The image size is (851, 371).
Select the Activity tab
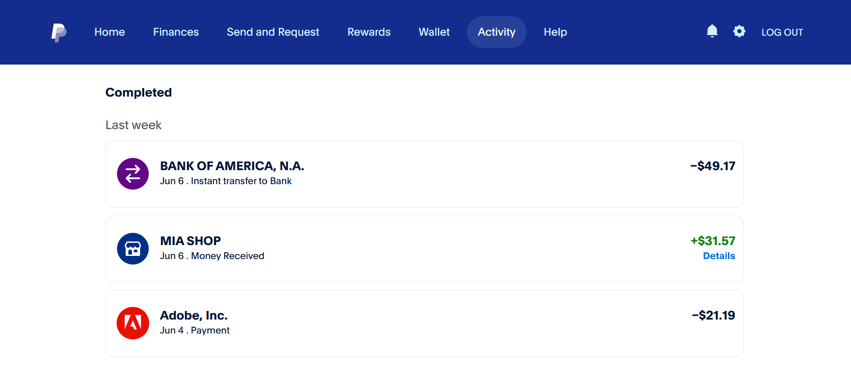tap(496, 32)
